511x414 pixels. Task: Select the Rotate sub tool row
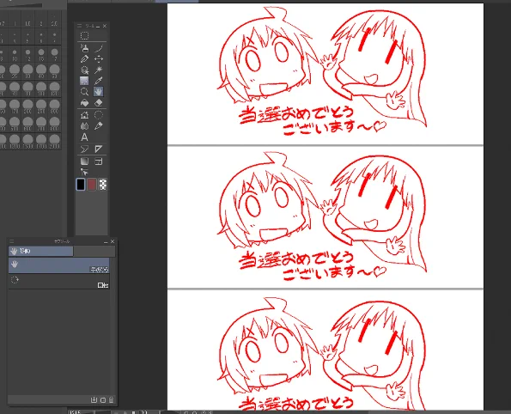coord(59,281)
